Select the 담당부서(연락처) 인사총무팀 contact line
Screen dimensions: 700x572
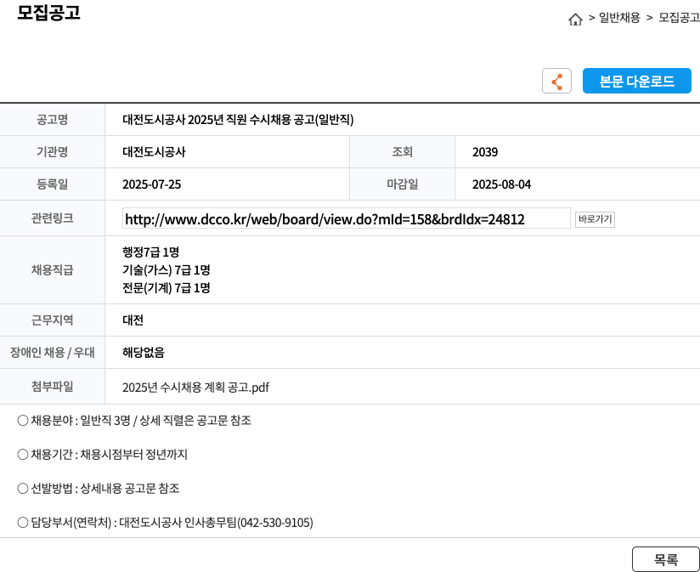(165, 523)
